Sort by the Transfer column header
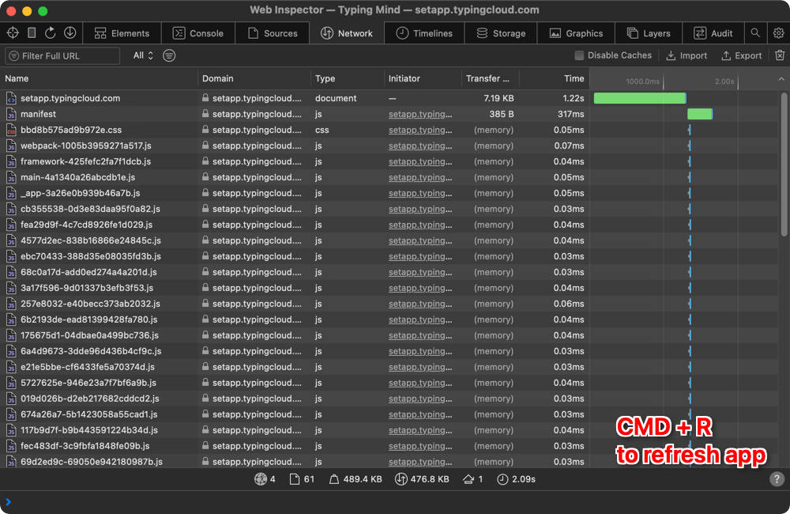 491,79
